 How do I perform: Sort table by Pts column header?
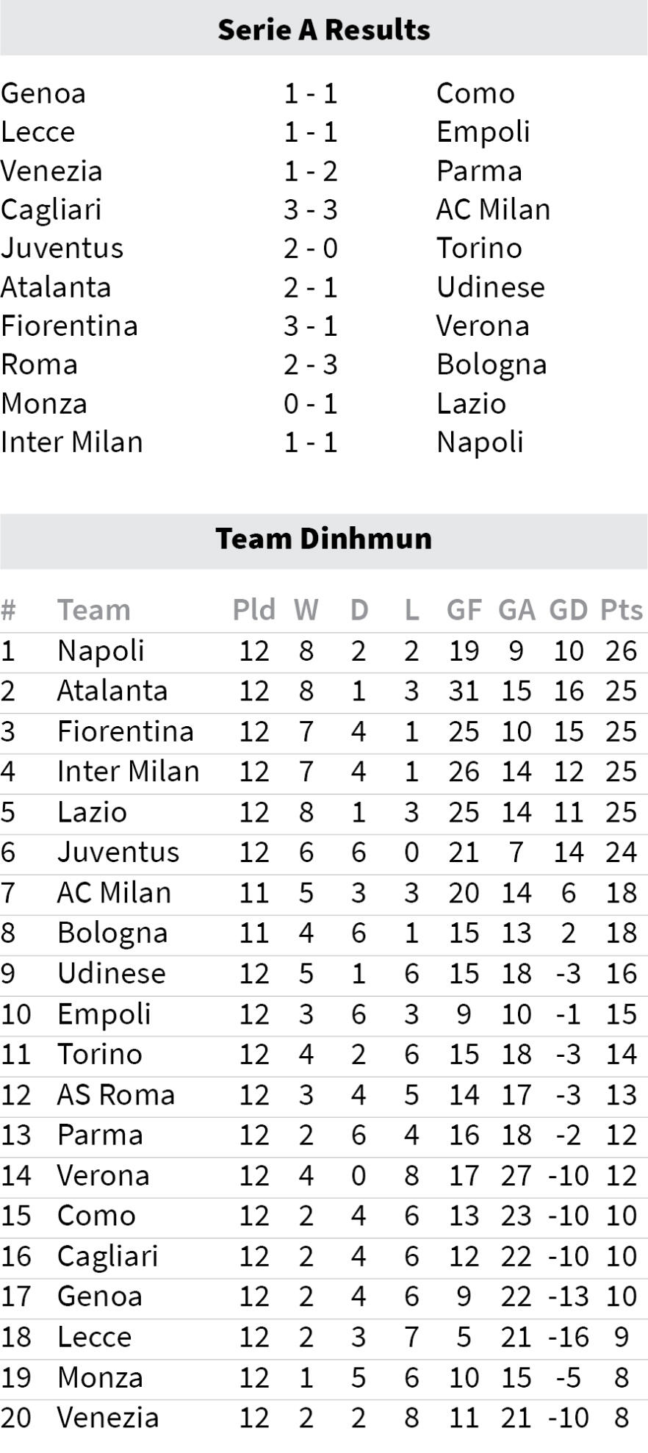pyautogui.click(x=622, y=609)
